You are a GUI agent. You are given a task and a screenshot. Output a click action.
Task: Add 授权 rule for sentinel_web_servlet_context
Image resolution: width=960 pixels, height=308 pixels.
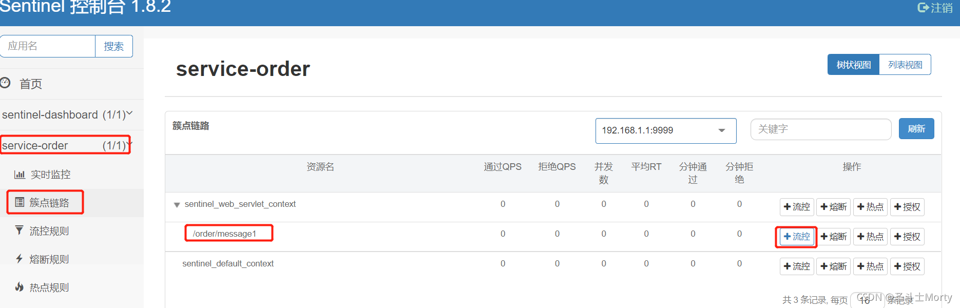[x=907, y=207]
